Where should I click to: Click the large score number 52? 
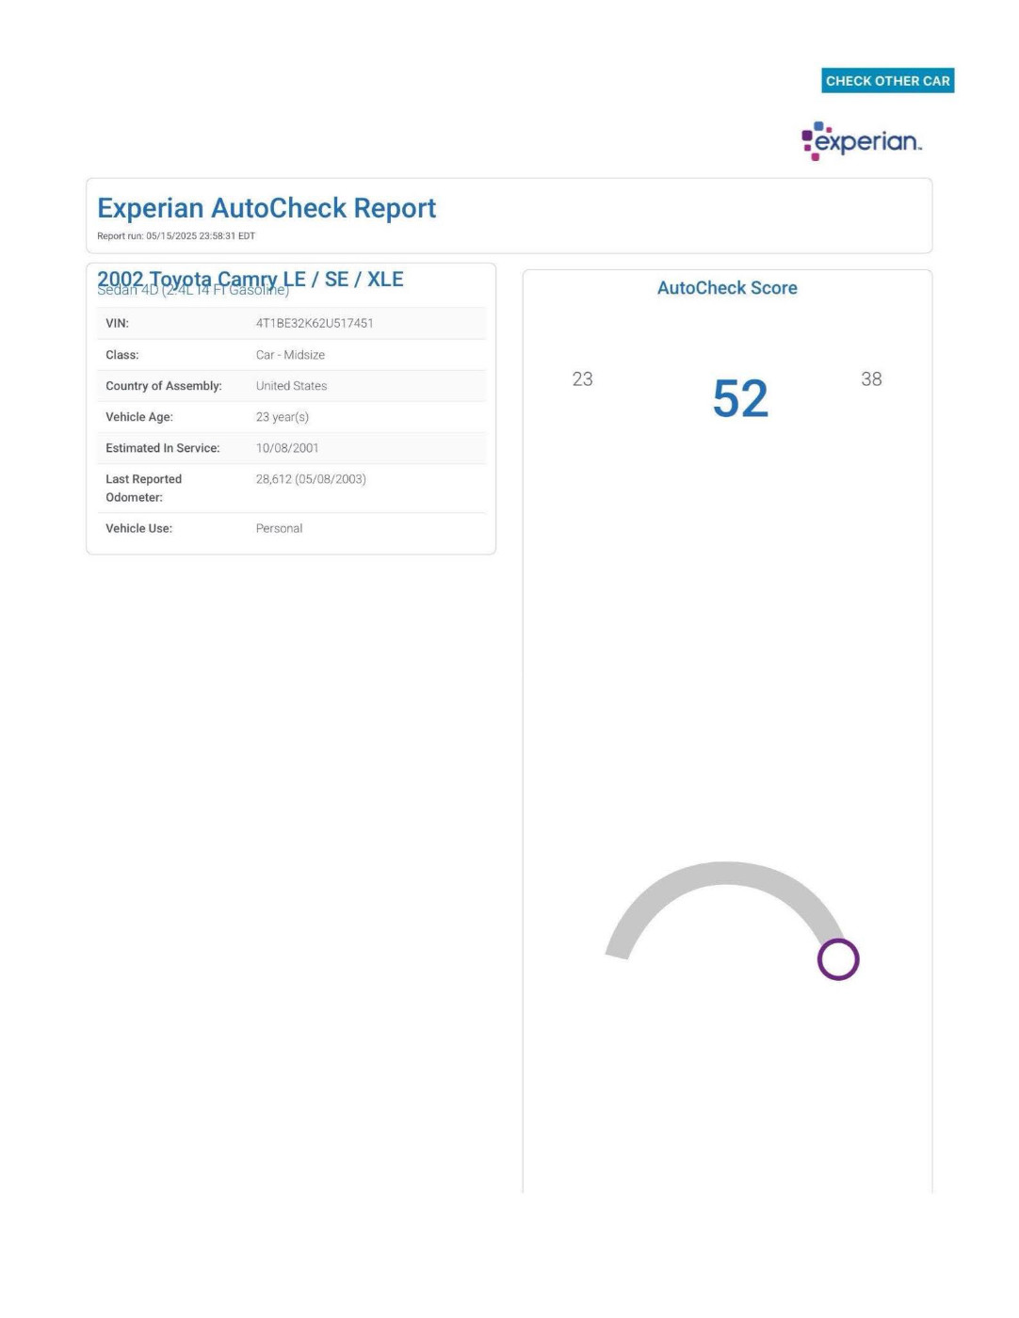(x=740, y=398)
